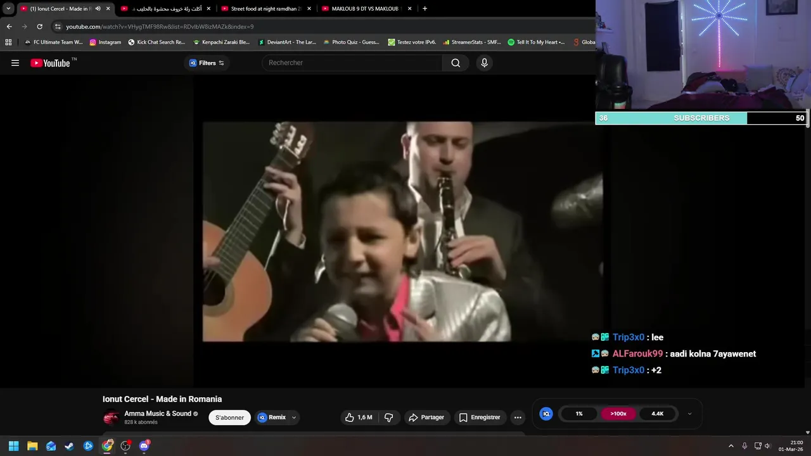
Task: Switch to the Ionut Cercel tab
Action: [60, 9]
